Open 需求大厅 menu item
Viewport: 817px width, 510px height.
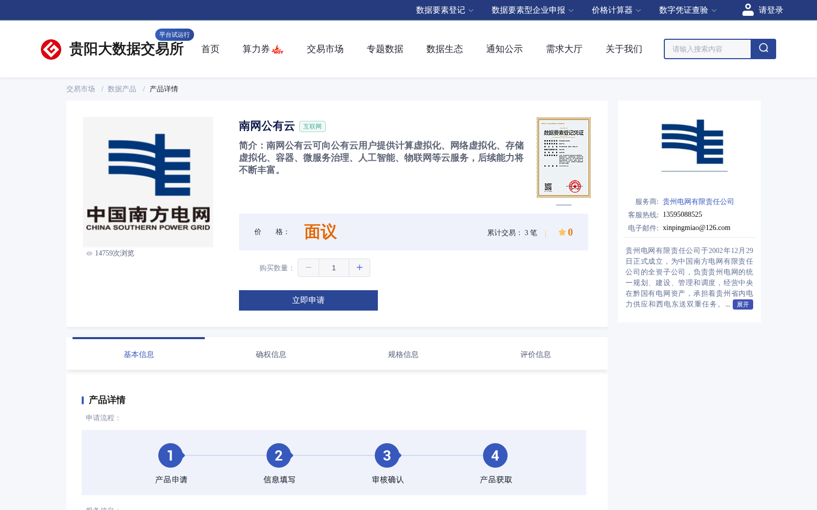click(x=564, y=49)
